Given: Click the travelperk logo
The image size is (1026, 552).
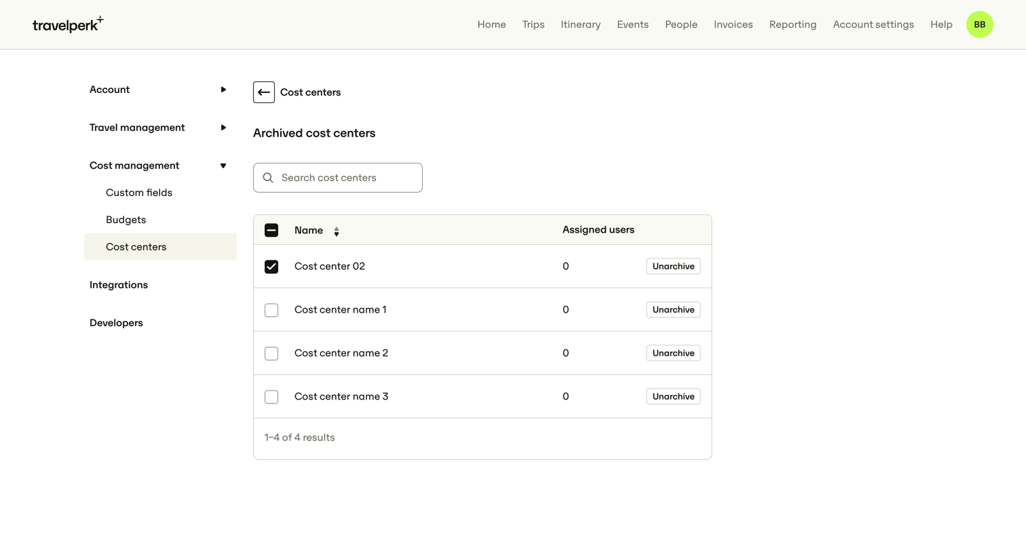Looking at the screenshot, I should [x=68, y=24].
